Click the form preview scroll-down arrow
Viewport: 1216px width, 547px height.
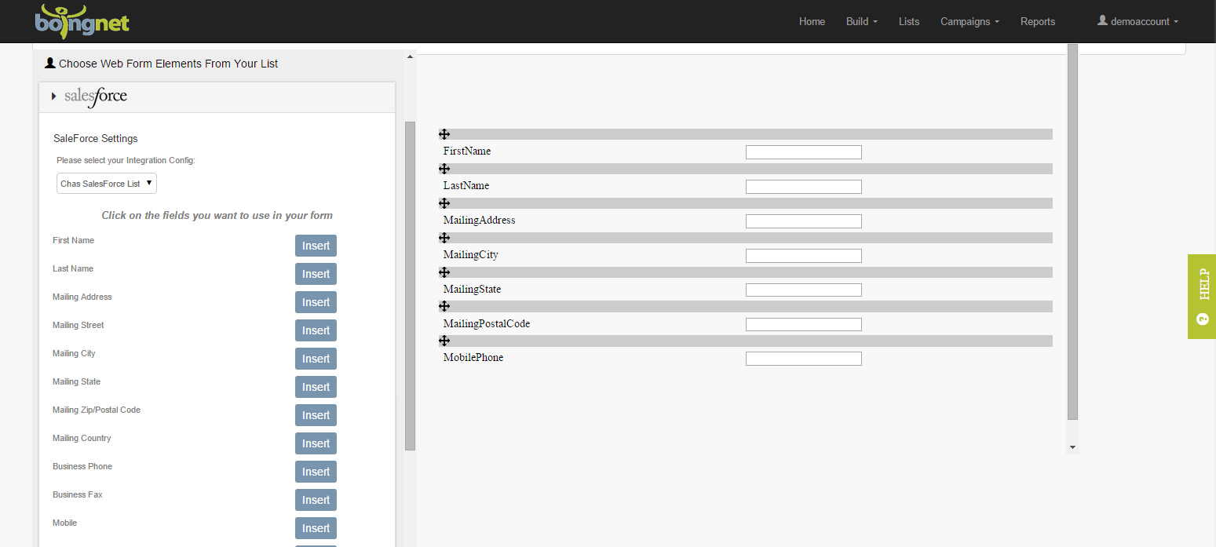point(1073,447)
